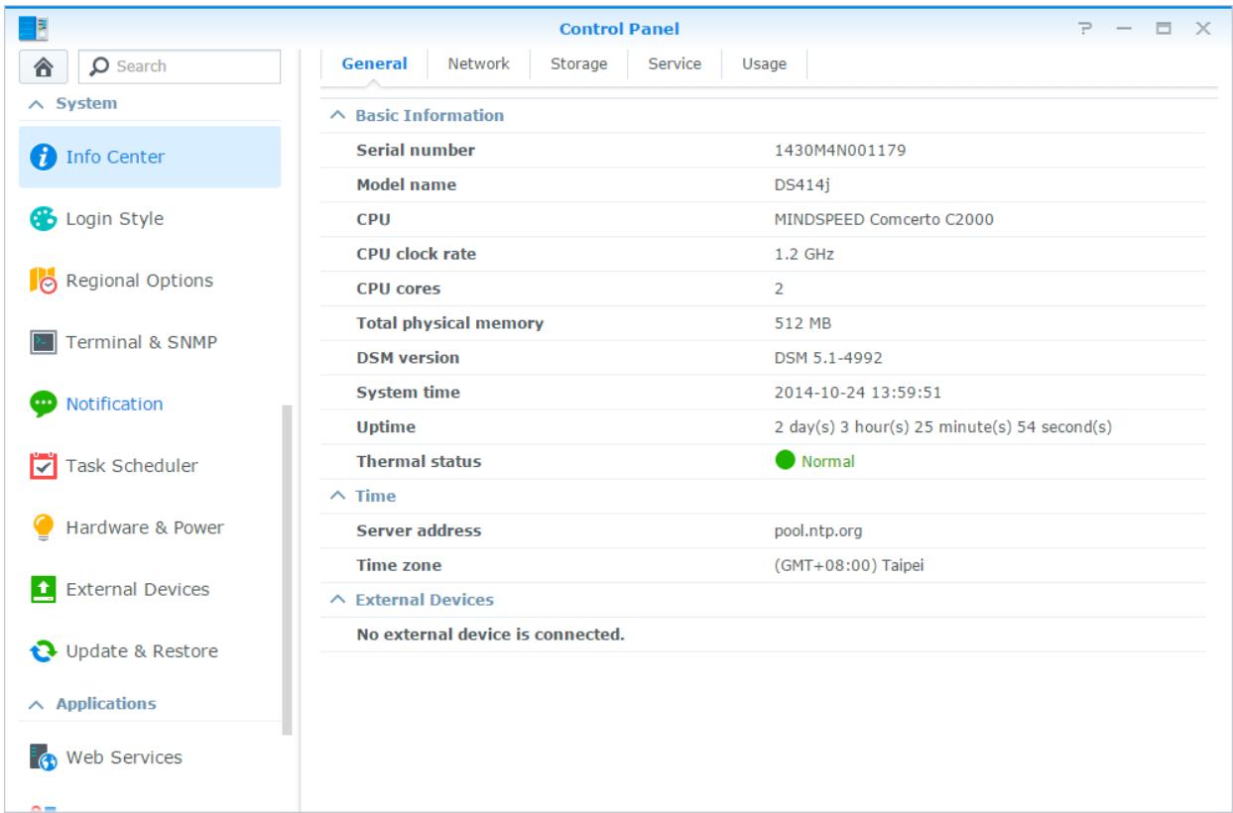This screenshot has height=813, width=1233.
Task: Click the Regional Options map icon
Action: pyautogui.click(x=43, y=281)
